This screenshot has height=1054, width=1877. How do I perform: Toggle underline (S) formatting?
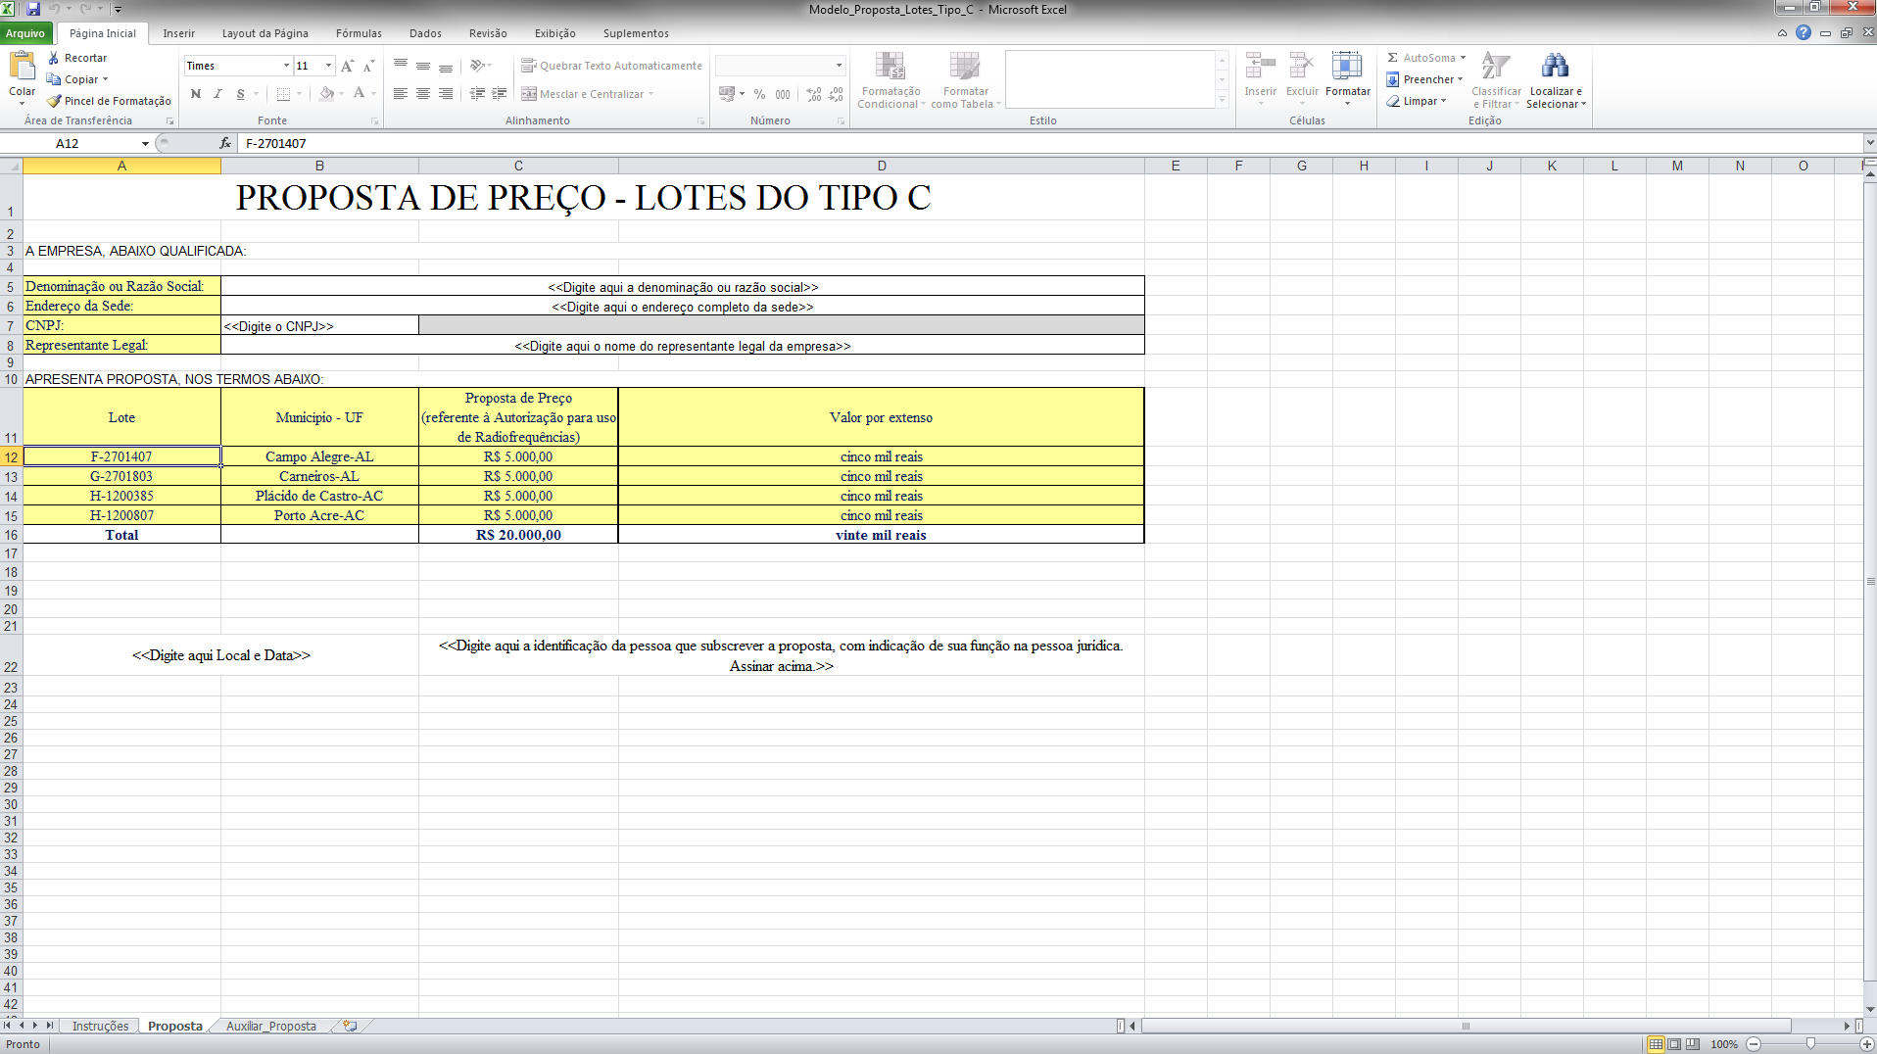[x=240, y=94]
